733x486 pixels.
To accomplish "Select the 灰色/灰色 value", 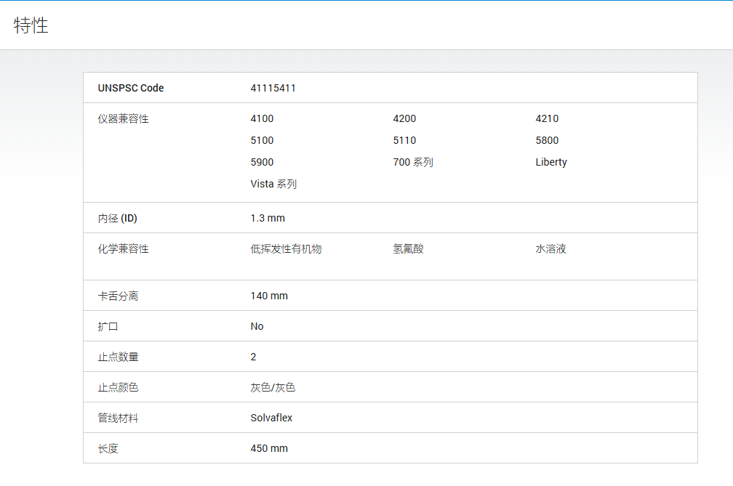I will [x=273, y=387].
